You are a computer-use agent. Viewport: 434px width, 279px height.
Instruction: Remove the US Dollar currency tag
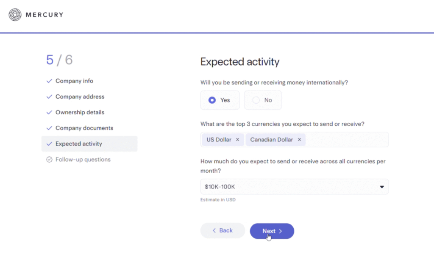237,140
